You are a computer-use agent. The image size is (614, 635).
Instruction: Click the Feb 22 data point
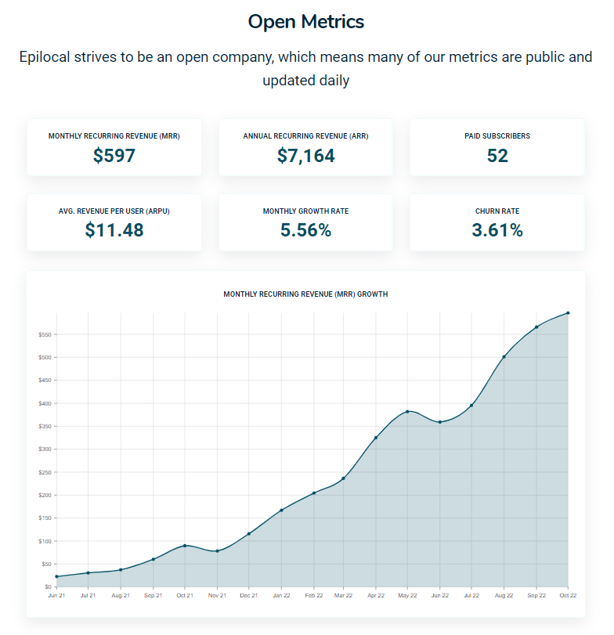(x=314, y=492)
